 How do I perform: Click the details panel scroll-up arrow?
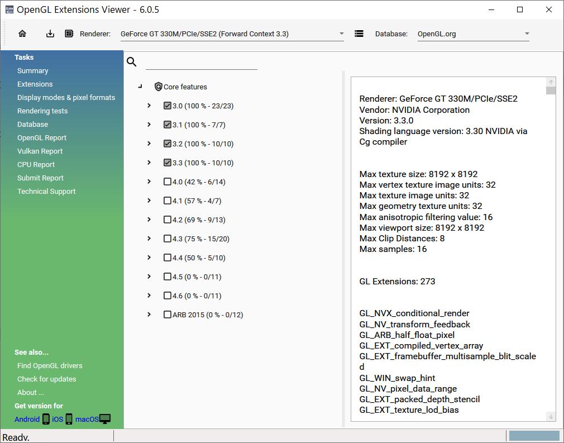(551, 82)
